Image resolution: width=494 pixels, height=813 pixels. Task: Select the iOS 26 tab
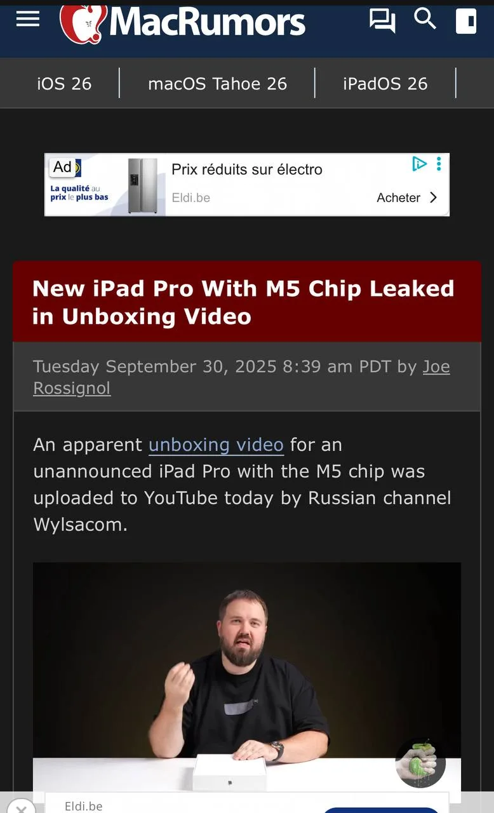64,83
